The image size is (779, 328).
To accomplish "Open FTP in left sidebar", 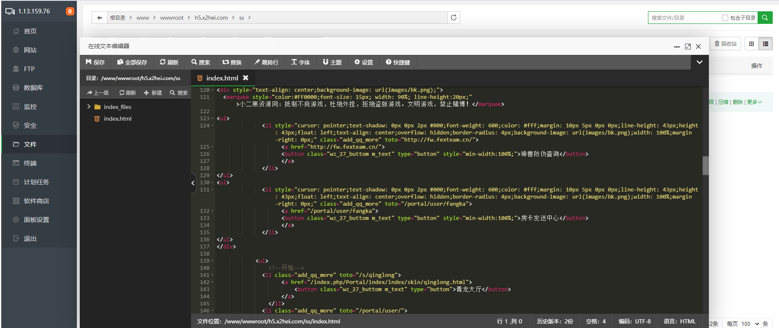I will coord(39,69).
